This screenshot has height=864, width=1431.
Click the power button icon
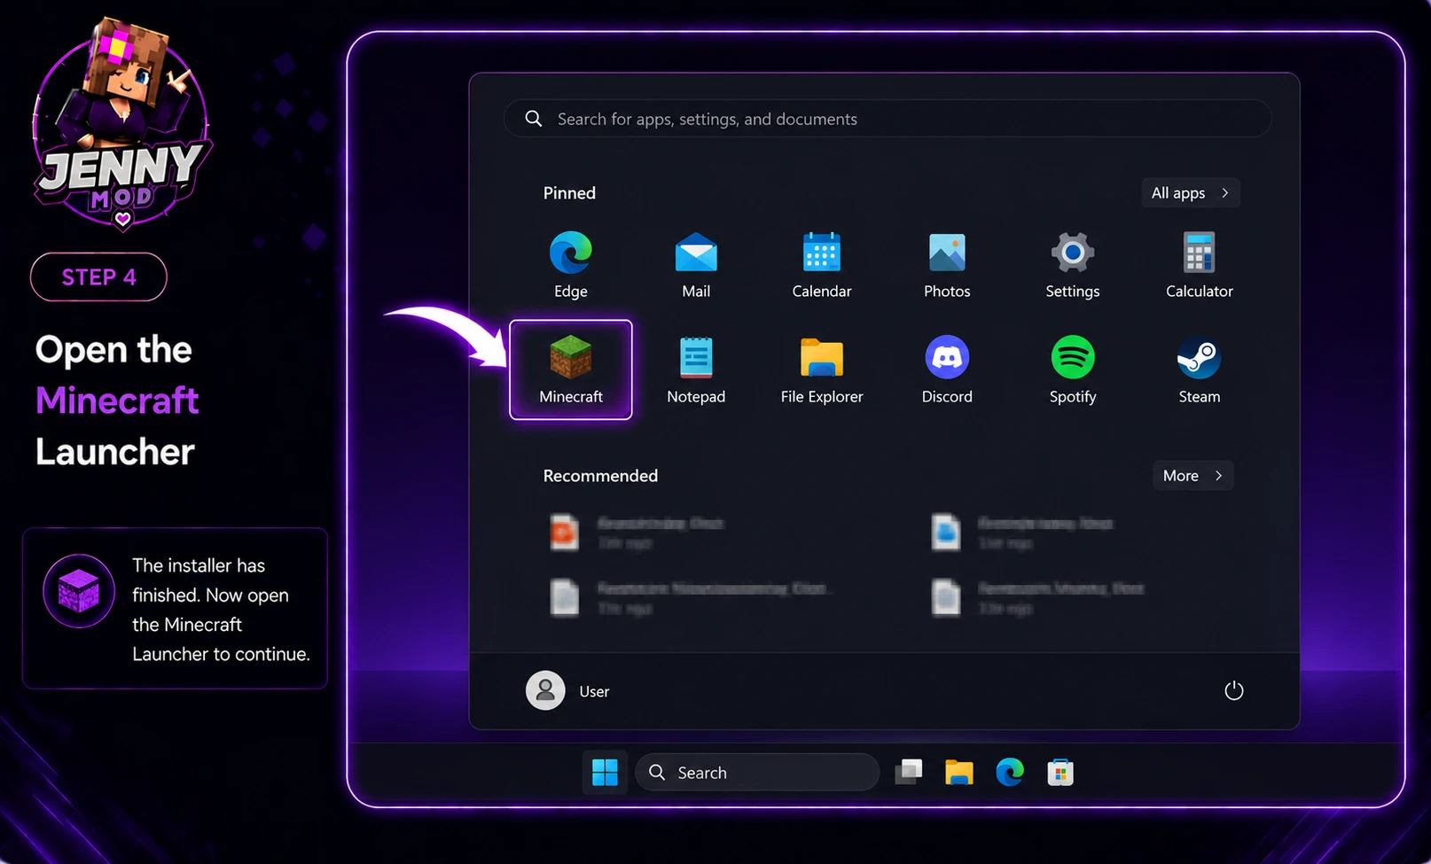tap(1234, 690)
